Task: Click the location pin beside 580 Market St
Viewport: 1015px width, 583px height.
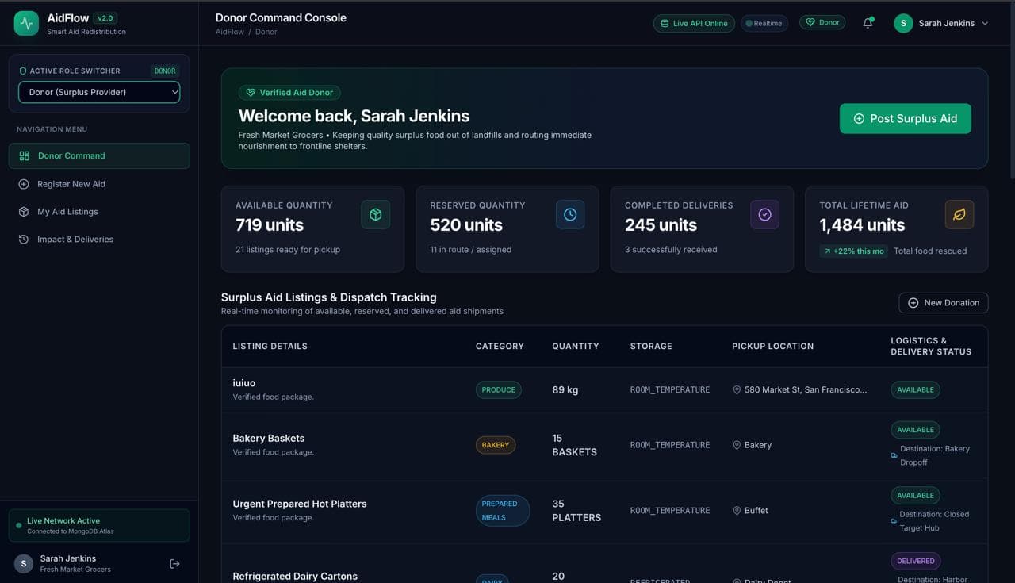Action: click(737, 390)
